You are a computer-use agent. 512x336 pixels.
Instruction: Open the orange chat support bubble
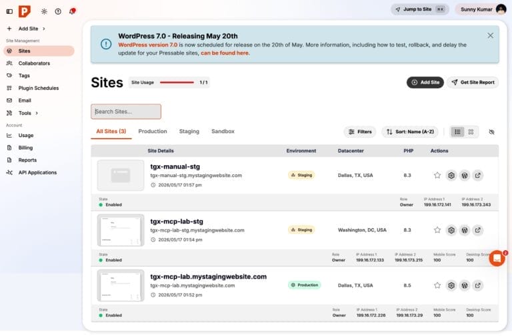pos(497,258)
